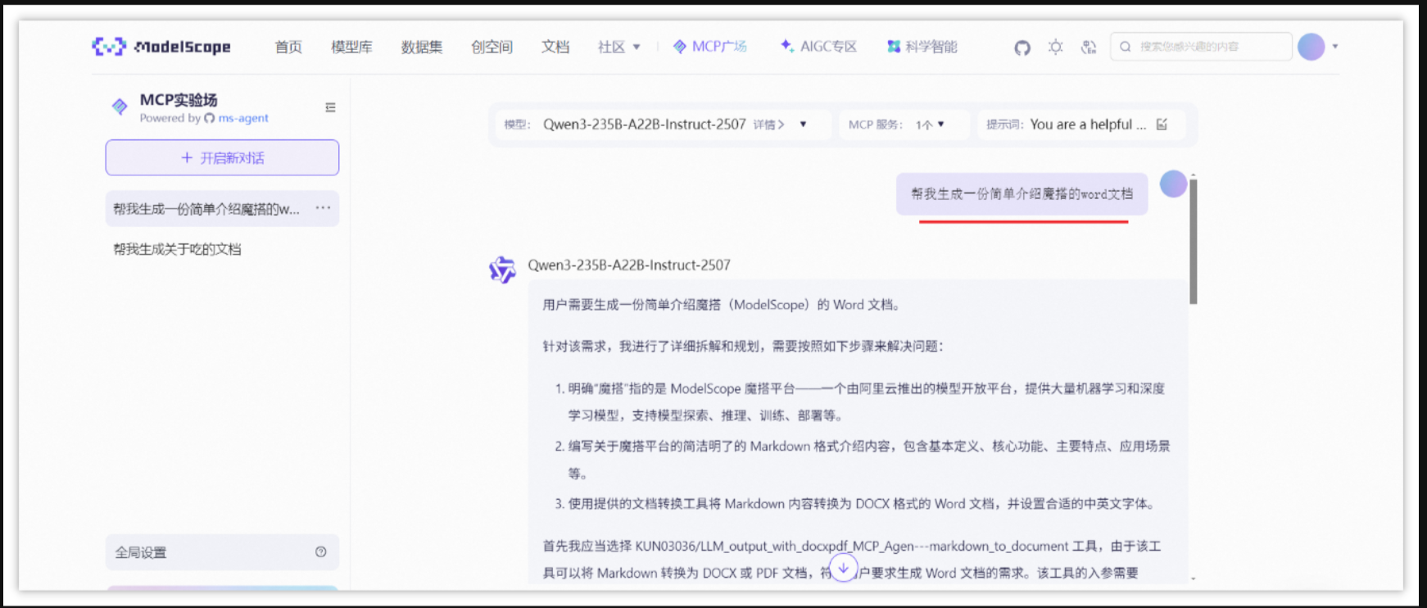Click the user message bubble about word文档

click(x=1022, y=194)
